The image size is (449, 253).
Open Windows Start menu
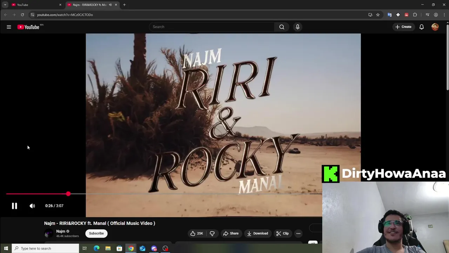pyautogui.click(x=6, y=248)
